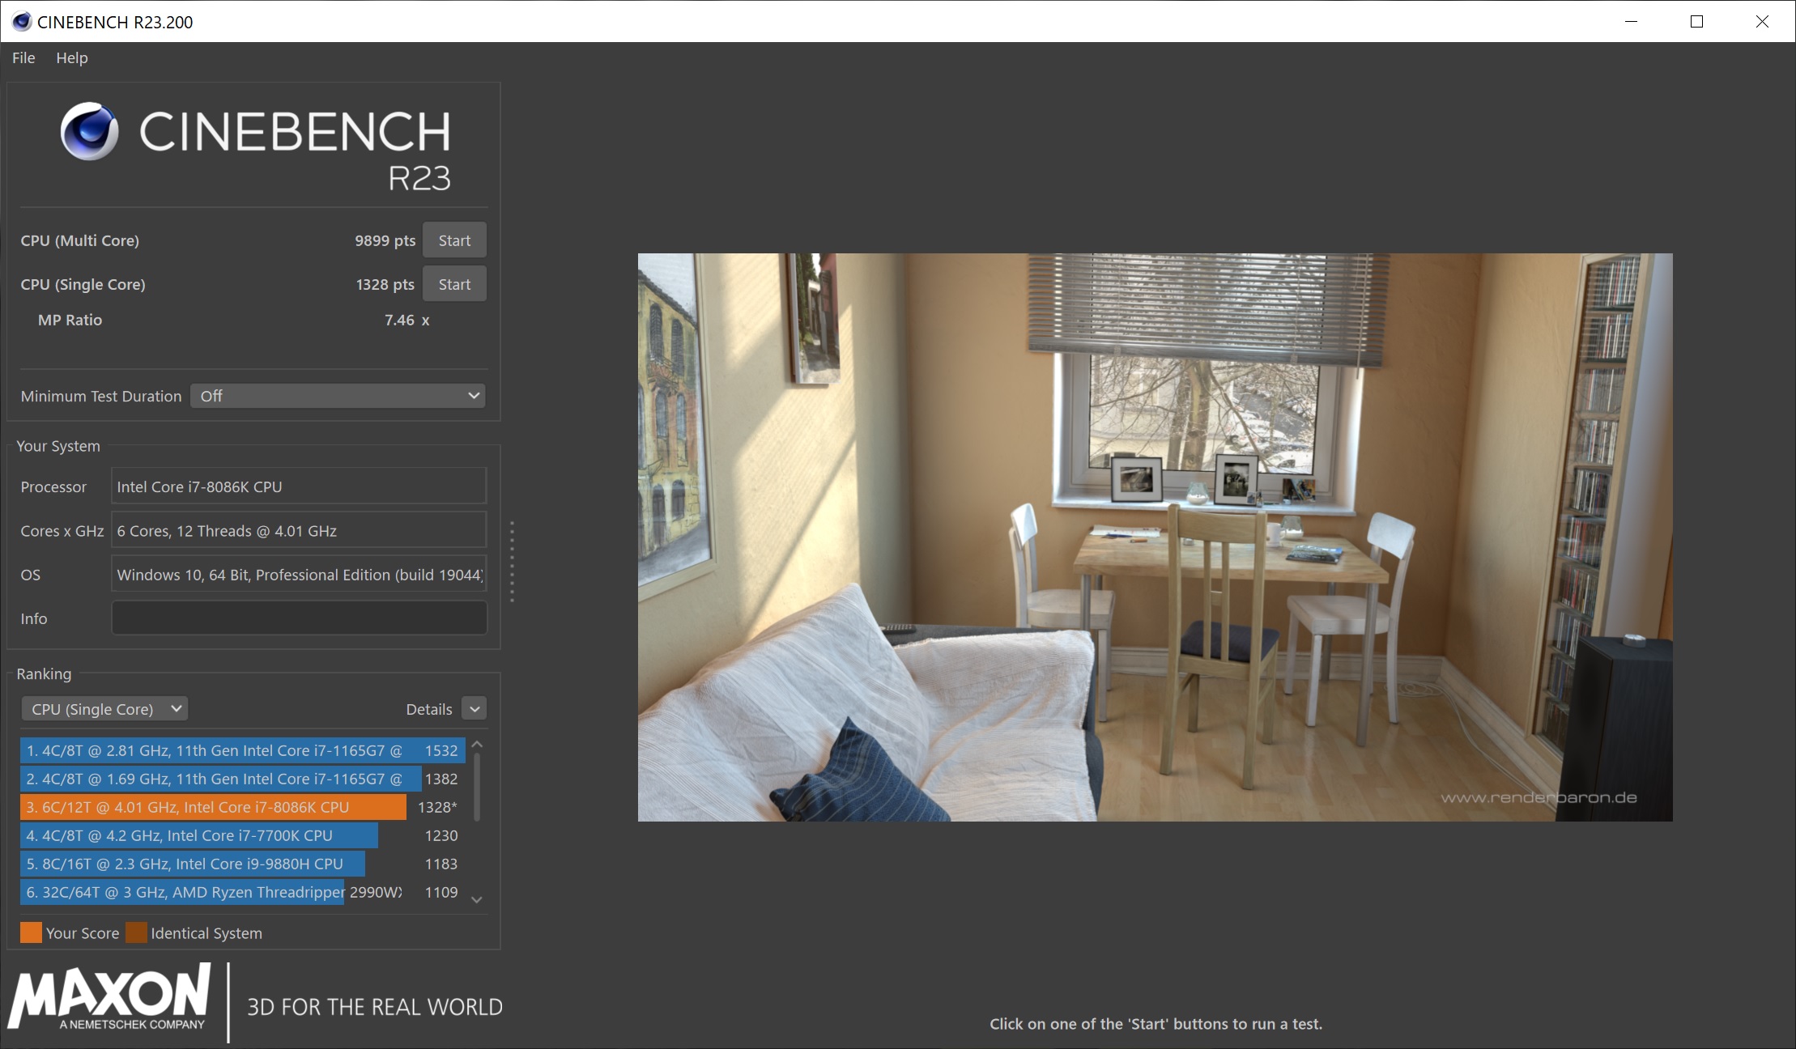Click the title bar Cinebench app icon
This screenshot has height=1049, width=1796.
(22, 22)
